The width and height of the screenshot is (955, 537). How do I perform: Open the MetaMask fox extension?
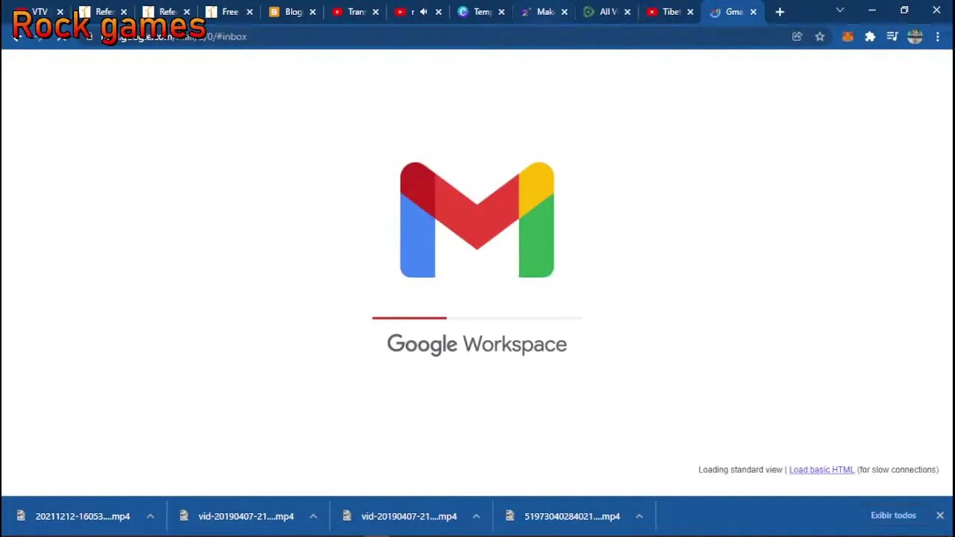[x=848, y=37]
